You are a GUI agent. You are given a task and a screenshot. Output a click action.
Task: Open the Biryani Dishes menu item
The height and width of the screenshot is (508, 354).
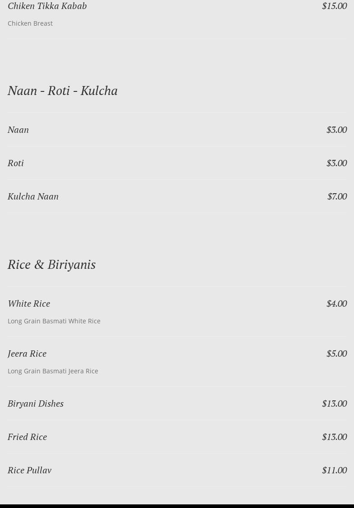coord(36,404)
